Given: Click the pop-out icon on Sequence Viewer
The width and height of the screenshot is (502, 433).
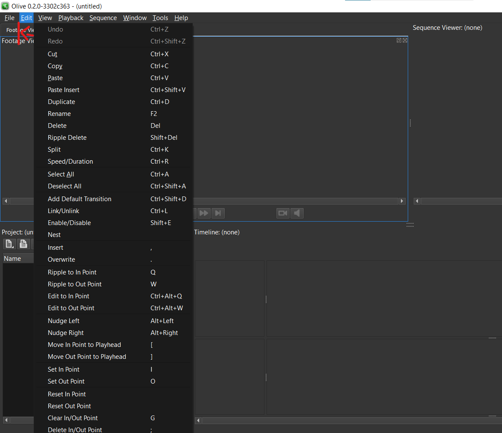Looking at the screenshot, I should pyautogui.click(x=399, y=40).
